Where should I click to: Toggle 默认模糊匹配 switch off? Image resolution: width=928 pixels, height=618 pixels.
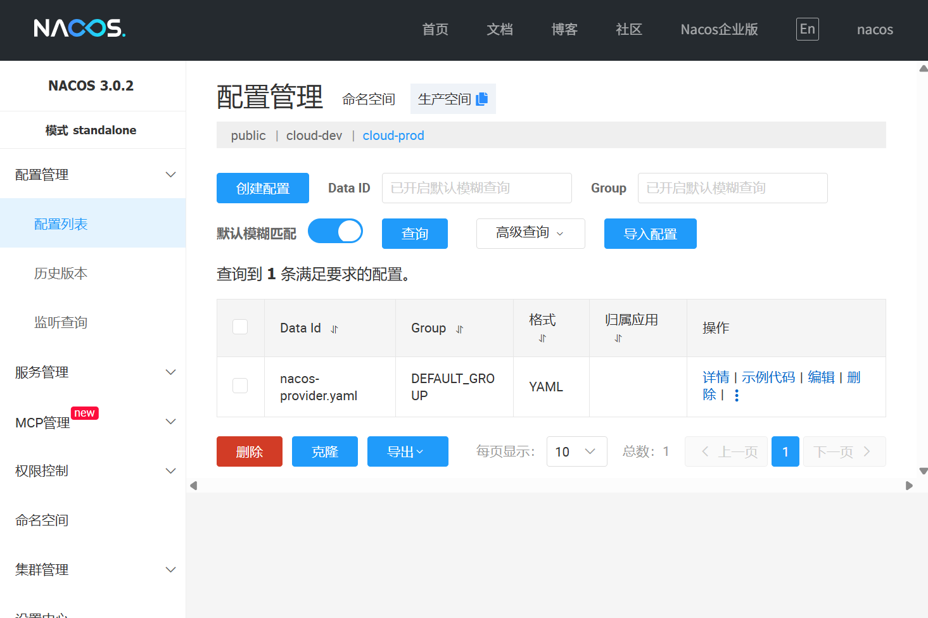click(x=335, y=231)
